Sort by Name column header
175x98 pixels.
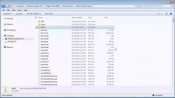[40, 17]
